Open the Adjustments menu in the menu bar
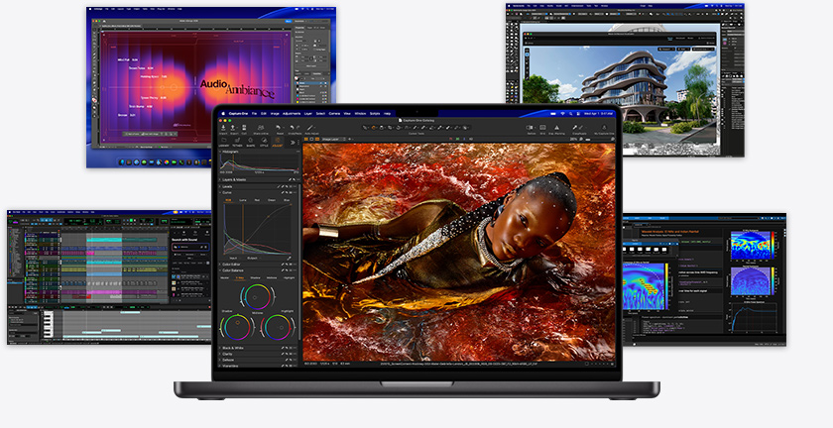This screenshot has height=428, width=833. tap(292, 113)
